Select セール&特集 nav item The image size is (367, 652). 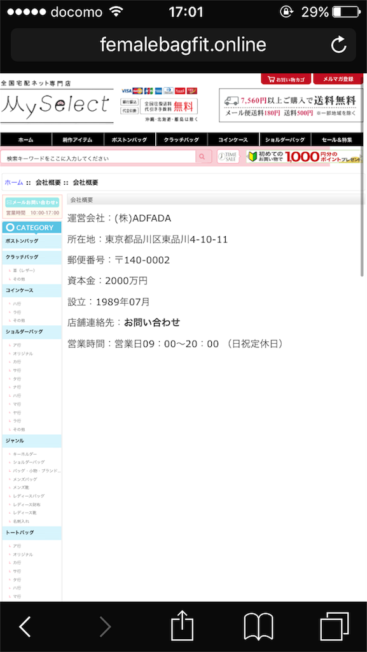pos(337,139)
